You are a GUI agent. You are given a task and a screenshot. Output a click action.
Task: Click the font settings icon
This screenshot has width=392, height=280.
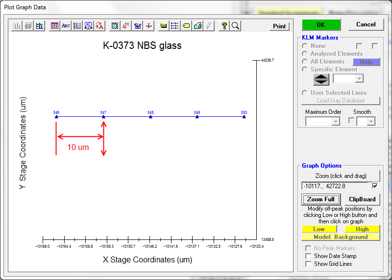(x=99, y=26)
